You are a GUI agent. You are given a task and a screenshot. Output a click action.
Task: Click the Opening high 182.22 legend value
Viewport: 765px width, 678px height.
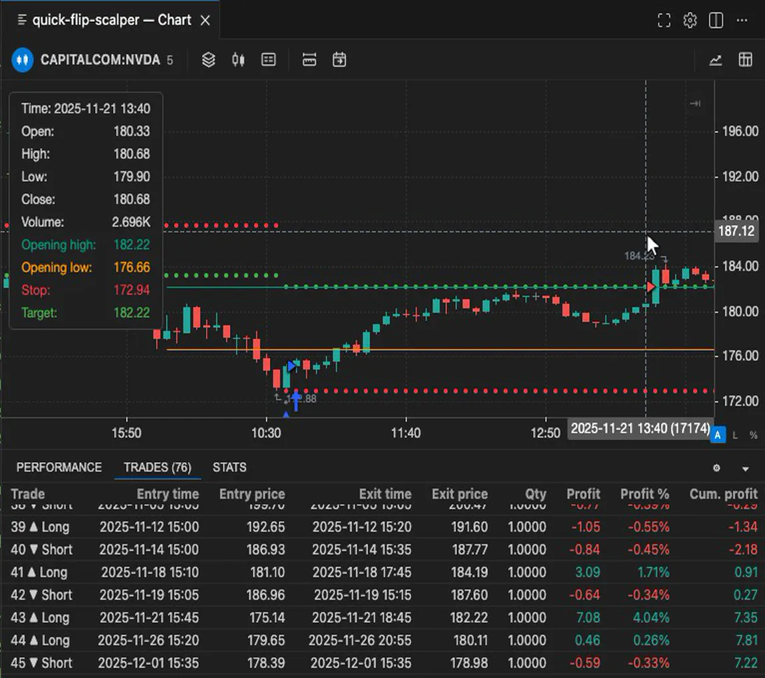pos(132,245)
